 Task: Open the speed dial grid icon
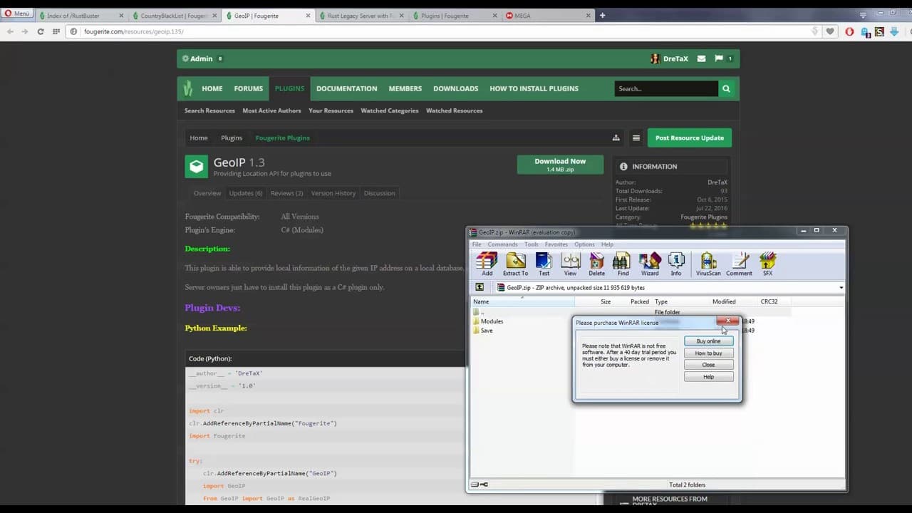click(x=56, y=31)
